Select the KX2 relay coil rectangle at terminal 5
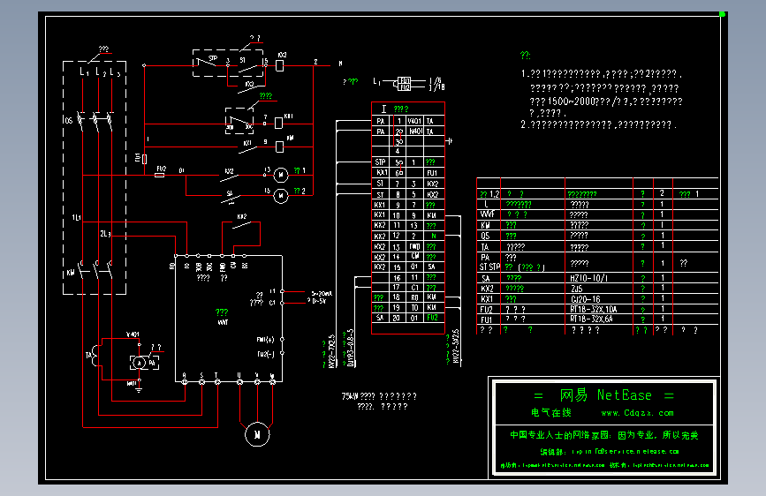766x496 pixels. click(280, 65)
